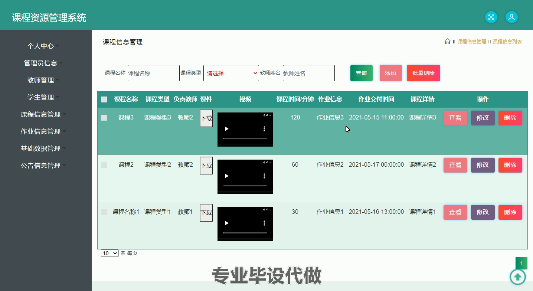
Task: Click 修改 button for 课程3
Action: 483,118
